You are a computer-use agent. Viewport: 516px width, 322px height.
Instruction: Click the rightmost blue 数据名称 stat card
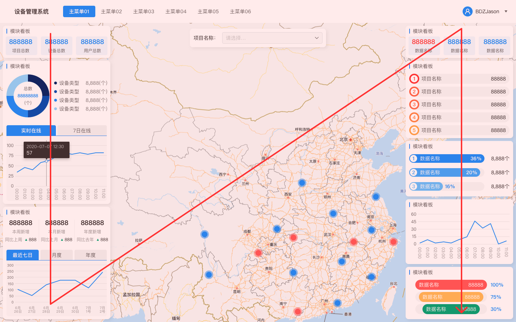(495, 46)
